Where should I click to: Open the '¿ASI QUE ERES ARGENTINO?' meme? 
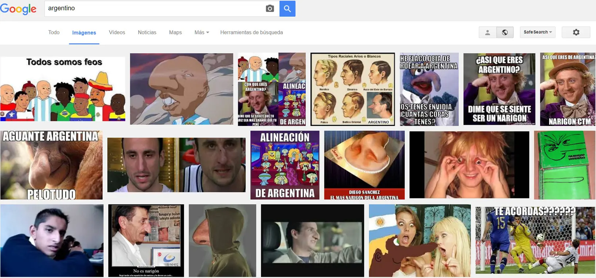click(x=499, y=89)
